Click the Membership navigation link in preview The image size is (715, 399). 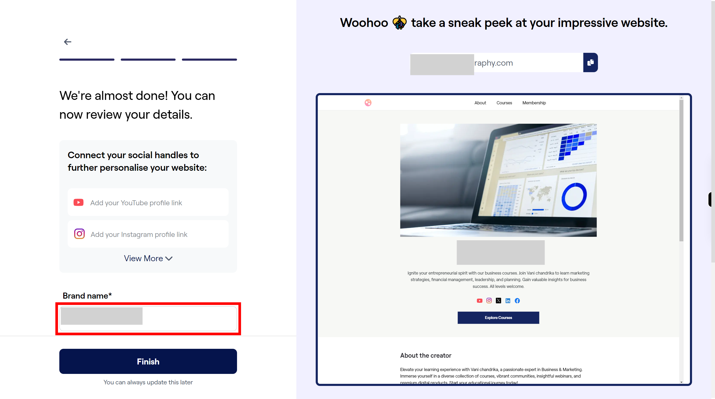coord(534,103)
